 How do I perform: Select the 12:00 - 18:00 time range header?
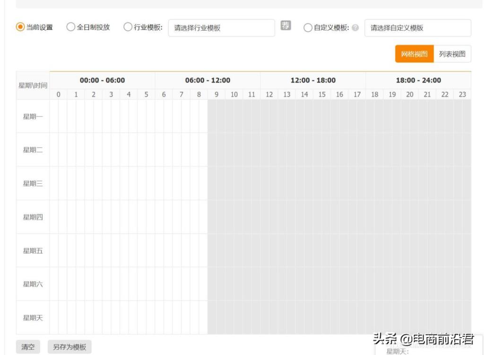coord(313,80)
